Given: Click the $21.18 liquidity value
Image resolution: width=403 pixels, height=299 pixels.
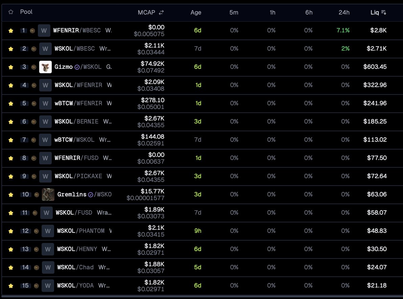Looking at the screenshot, I should click(377, 286).
